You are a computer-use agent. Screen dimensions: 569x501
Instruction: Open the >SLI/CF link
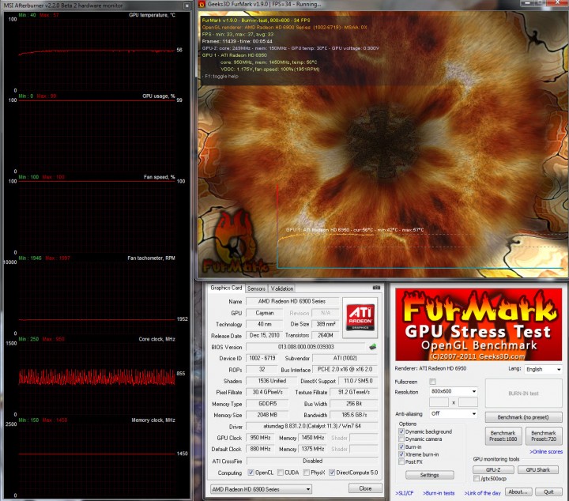pyautogui.click(x=405, y=493)
